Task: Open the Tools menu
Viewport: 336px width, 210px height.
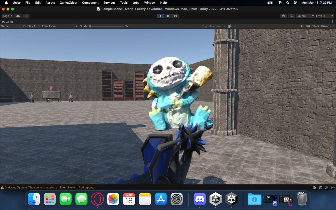Action: tap(124, 3)
